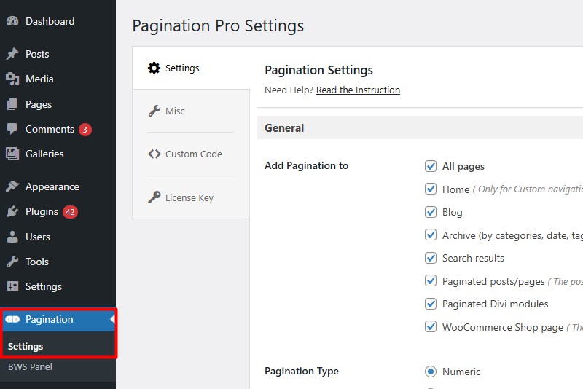Switch to the Misc tab
Viewport: 583px width, 389px height.
pos(191,111)
